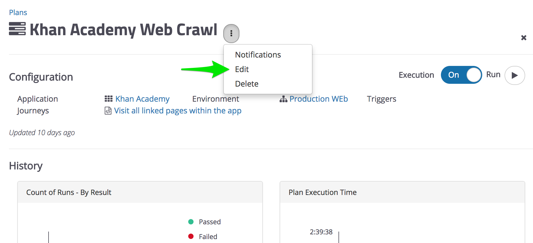Viewport: 533px width, 243px height.
Task: Open Visit all linked pages journey
Action: point(178,111)
